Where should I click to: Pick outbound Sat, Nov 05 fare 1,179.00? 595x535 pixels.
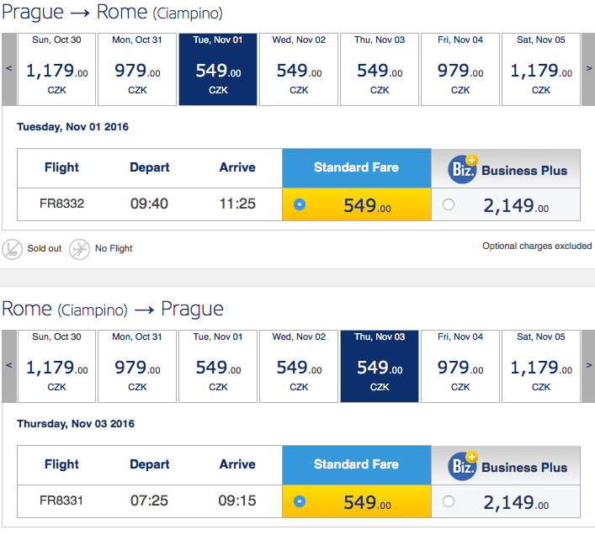[x=541, y=69]
